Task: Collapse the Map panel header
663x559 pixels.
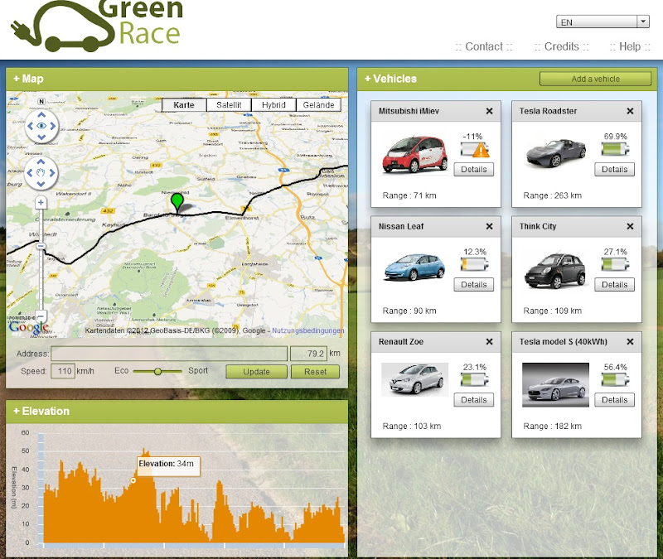Action: coord(177,79)
